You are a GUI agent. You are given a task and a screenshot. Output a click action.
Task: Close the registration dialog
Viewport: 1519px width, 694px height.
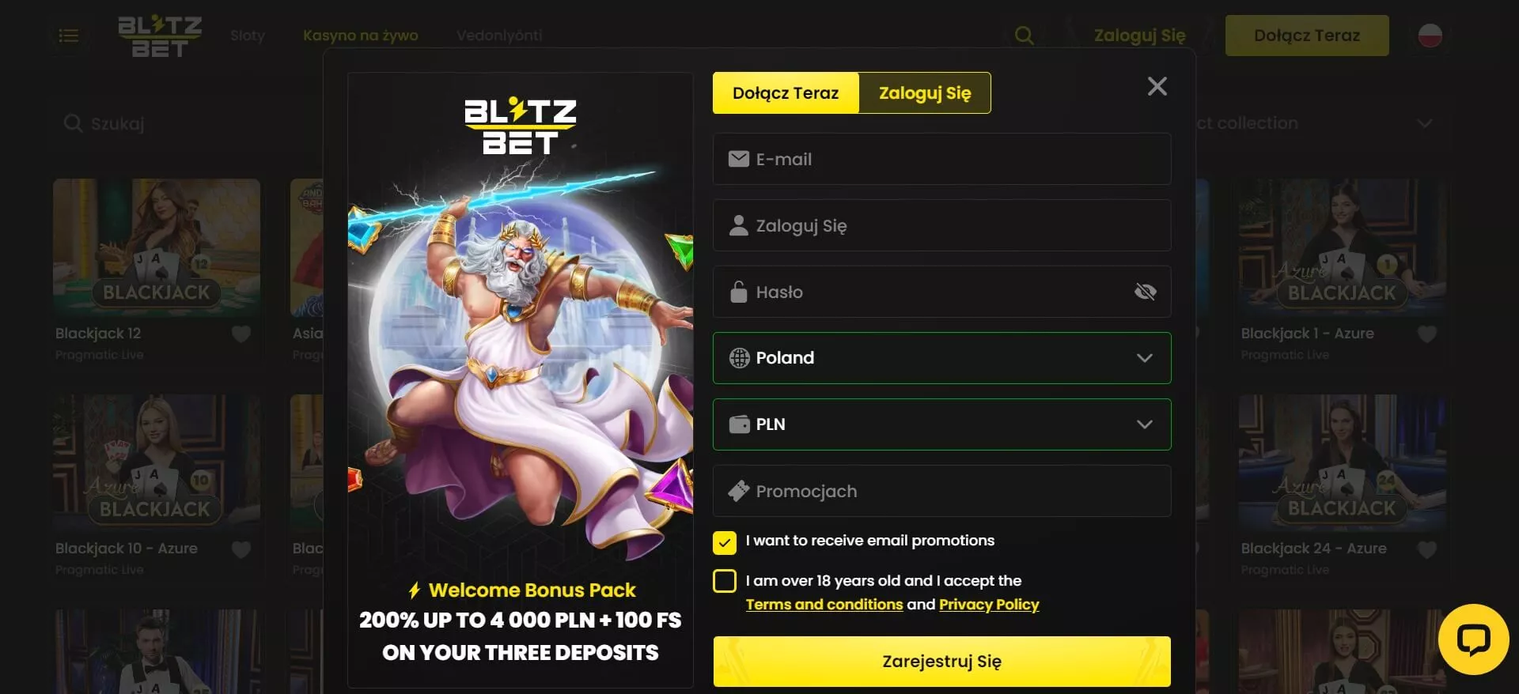[x=1157, y=86]
